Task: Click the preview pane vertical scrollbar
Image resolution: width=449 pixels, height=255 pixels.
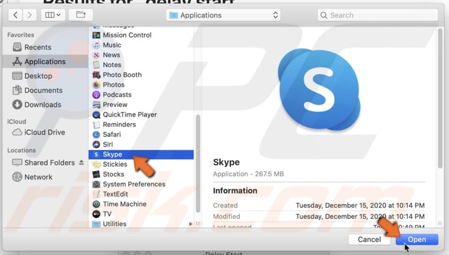Action: (440, 98)
